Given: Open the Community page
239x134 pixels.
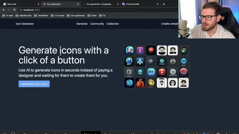Looking at the screenshot, I should pyautogui.click(x=97, y=24).
